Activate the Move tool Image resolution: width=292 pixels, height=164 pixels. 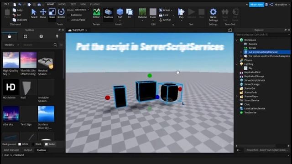pos(43,13)
